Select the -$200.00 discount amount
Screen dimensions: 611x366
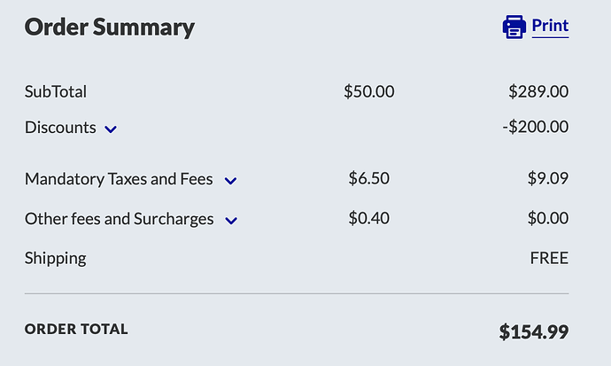535,128
